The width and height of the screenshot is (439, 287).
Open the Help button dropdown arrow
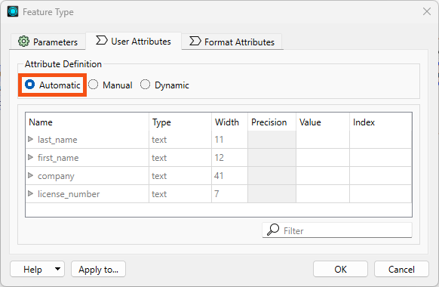click(57, 269)
